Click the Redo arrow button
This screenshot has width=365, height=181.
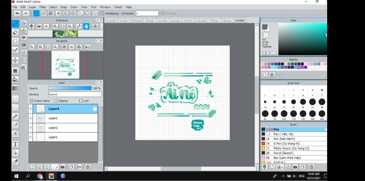click(25, 13)
